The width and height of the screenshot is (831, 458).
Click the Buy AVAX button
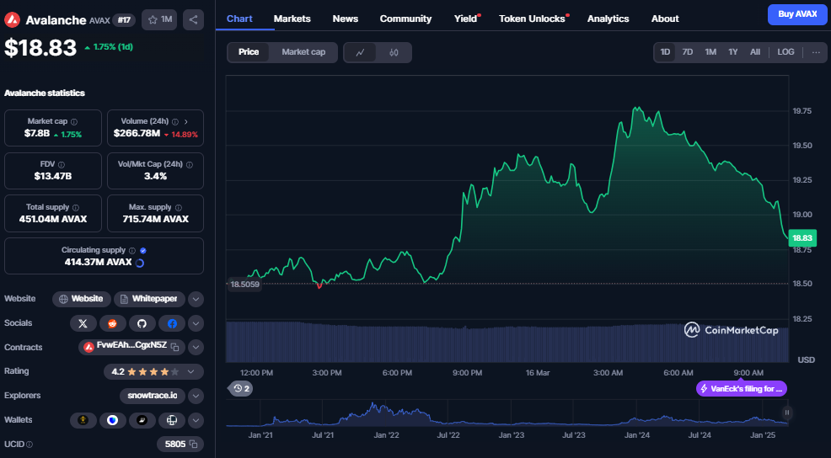tap(797, 14)
